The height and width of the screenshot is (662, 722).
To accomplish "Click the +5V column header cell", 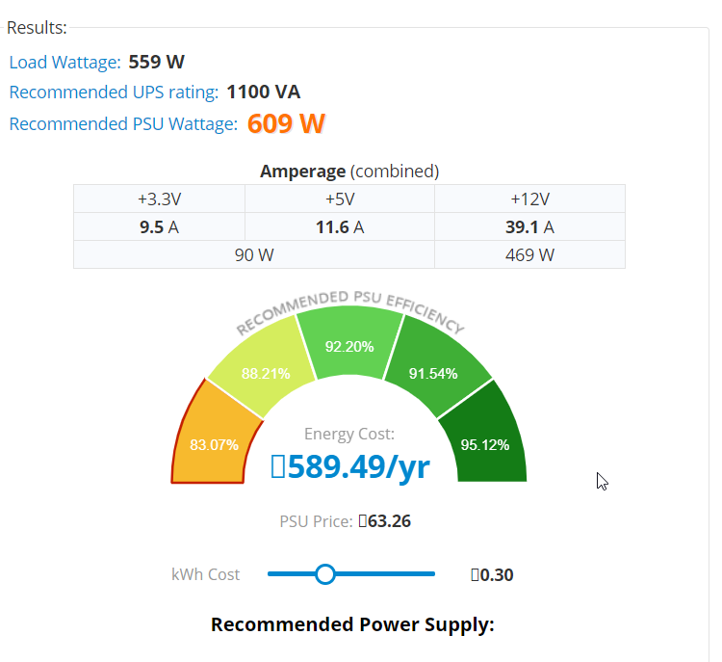I will pyautogui.click(x=340, y=199).
